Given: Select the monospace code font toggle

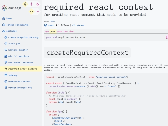Looking at the screenshot, I should coord(31,12).
